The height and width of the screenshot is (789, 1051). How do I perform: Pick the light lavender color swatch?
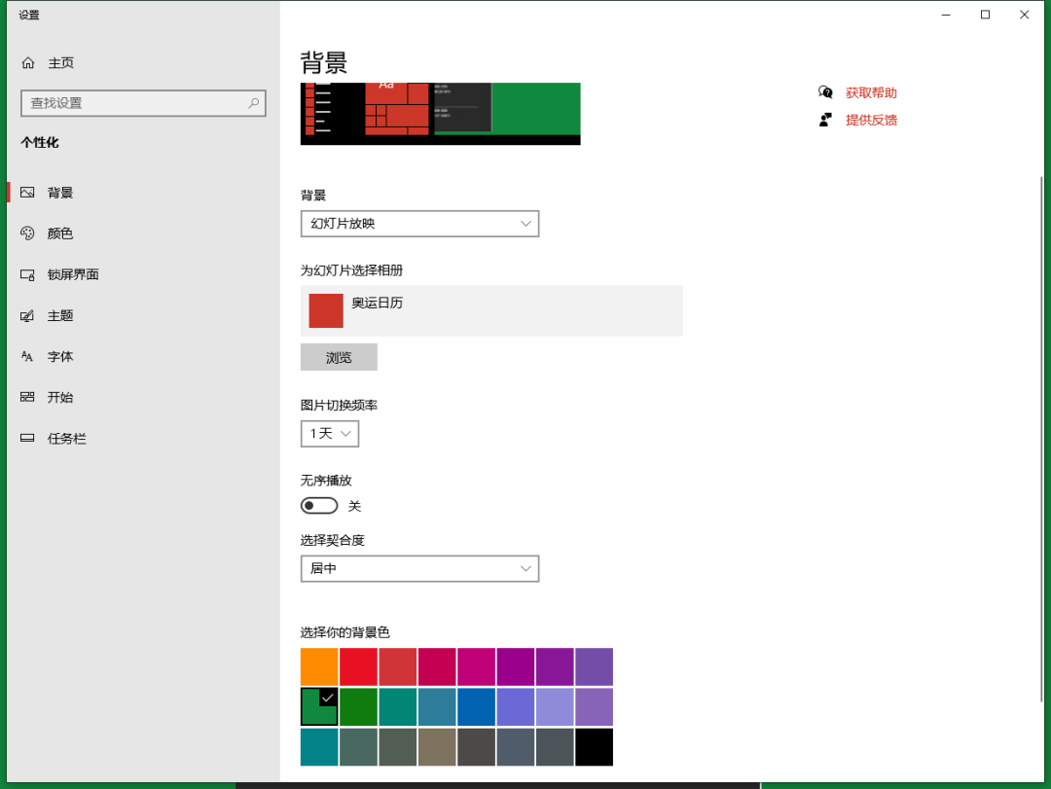point(555,706)
